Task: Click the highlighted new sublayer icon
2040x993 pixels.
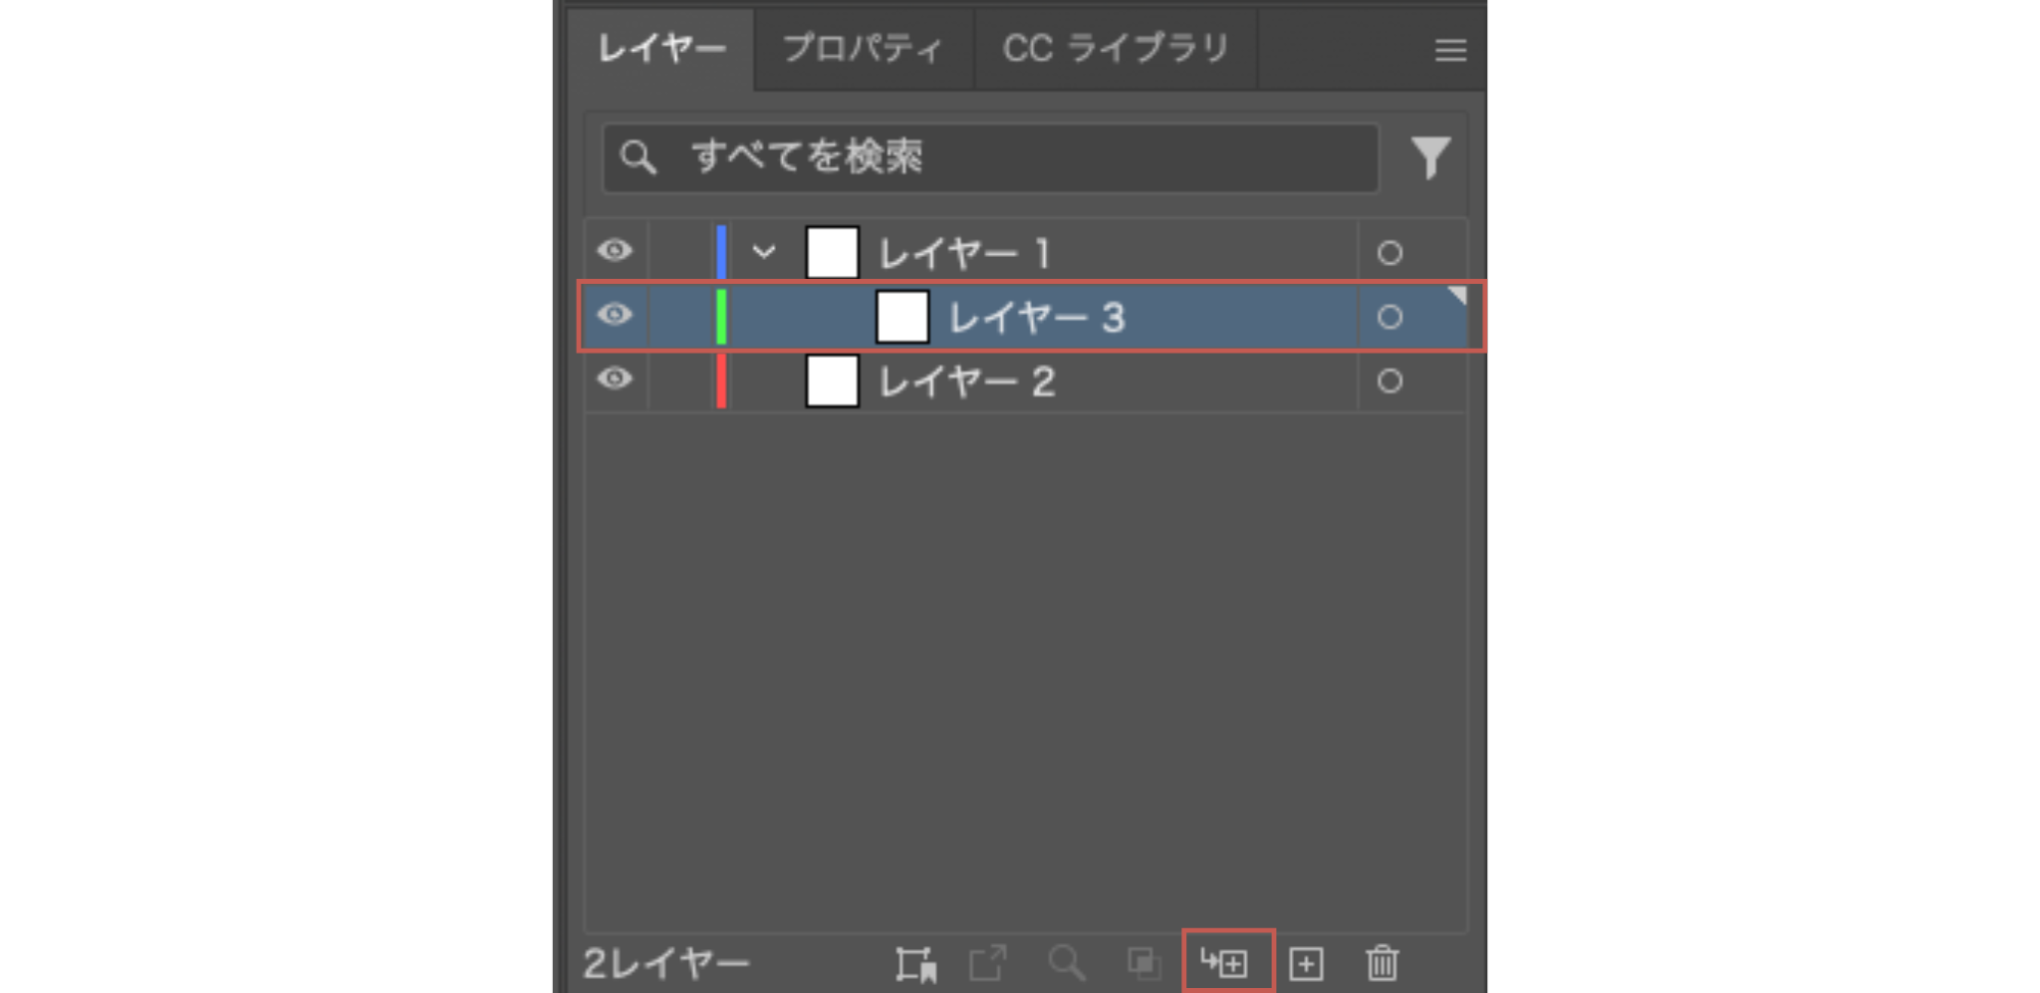Action: (1228, 962)
